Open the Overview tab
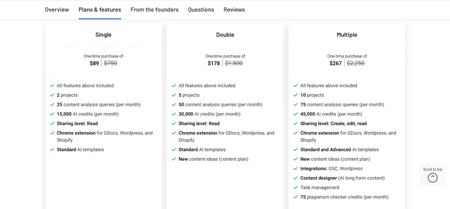 (57, 10)
